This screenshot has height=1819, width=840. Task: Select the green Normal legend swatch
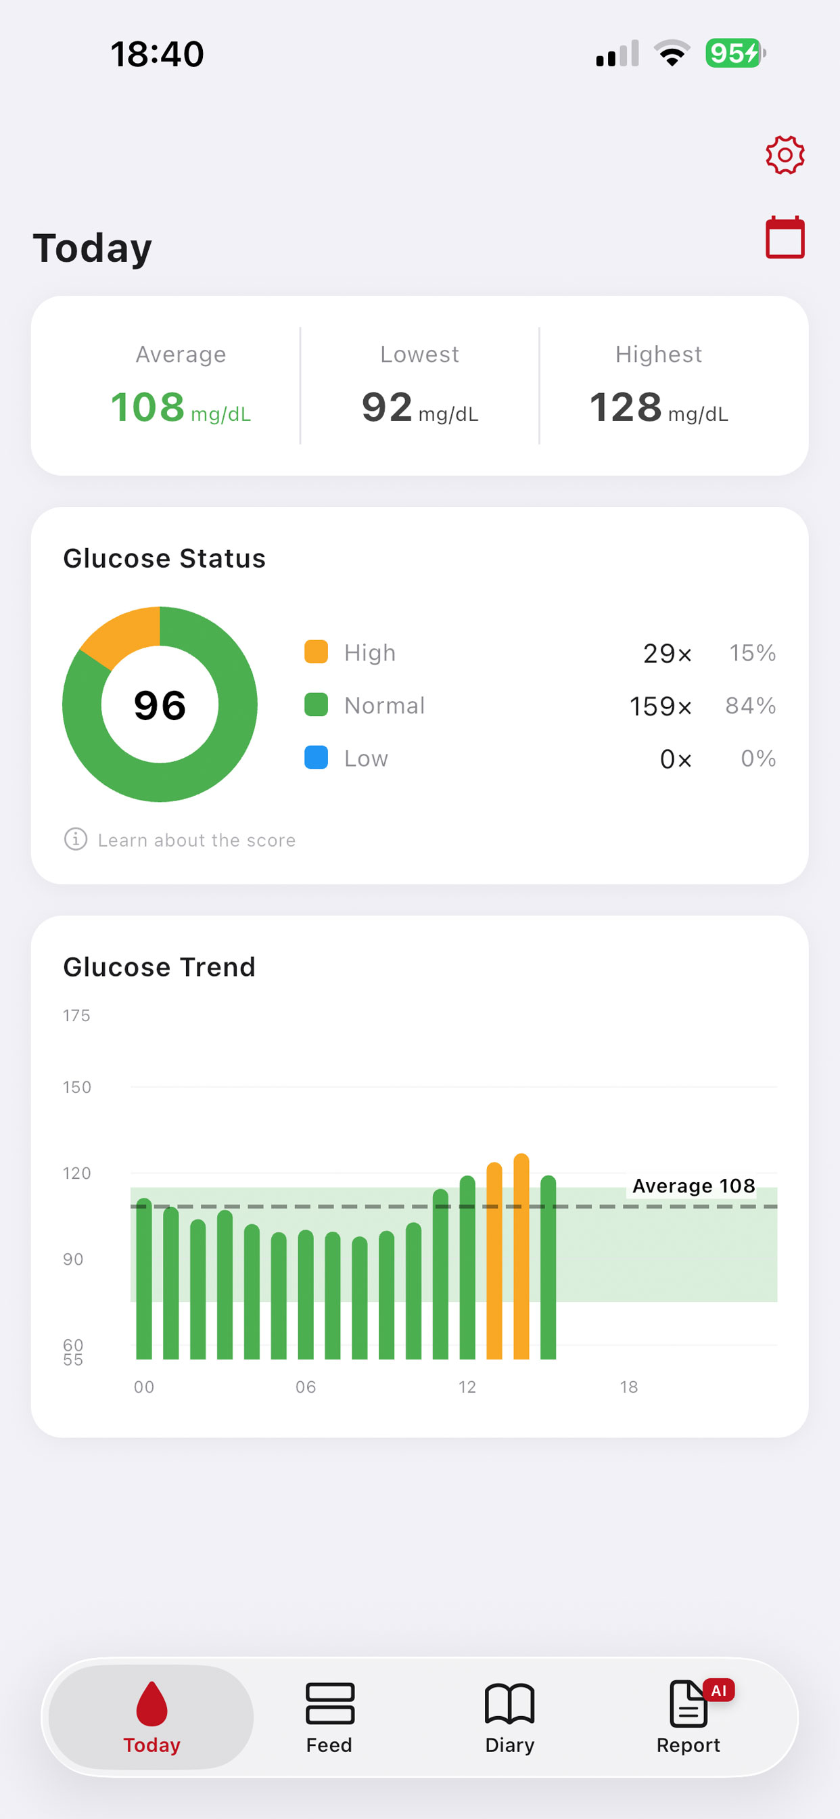pyautogui.click(x=317, y=704)
